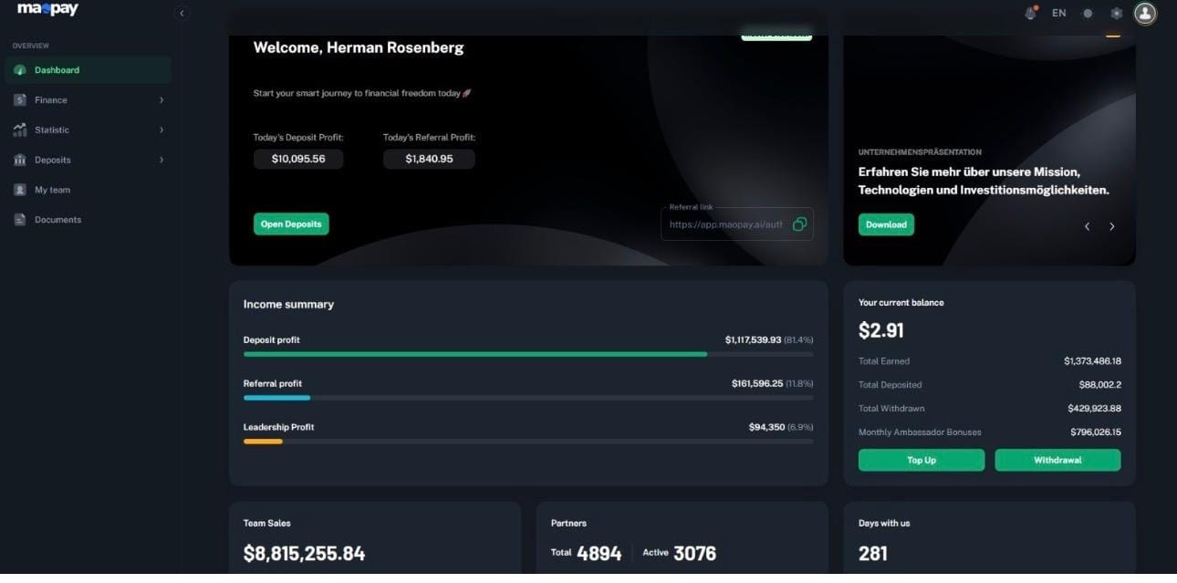Open the Finance sidebar item
Image resolution: width=1177 pixels, height=583 pixels.
88,100
